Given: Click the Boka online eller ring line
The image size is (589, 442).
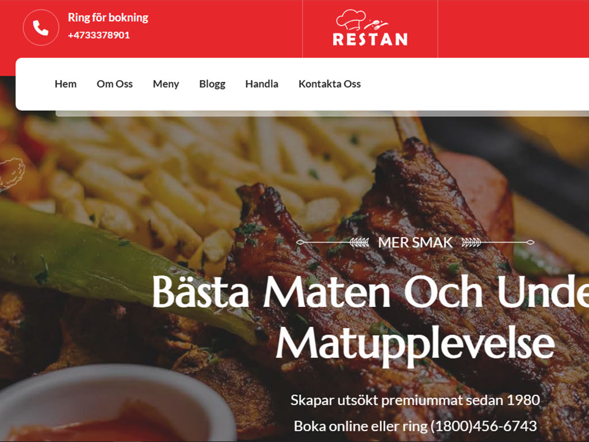Looking at the screenshot, I should point(415,426).
